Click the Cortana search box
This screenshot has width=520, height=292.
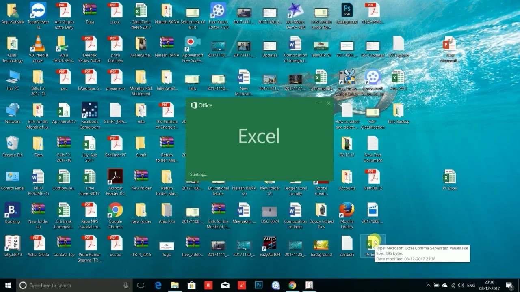click(x=74, y=286)
